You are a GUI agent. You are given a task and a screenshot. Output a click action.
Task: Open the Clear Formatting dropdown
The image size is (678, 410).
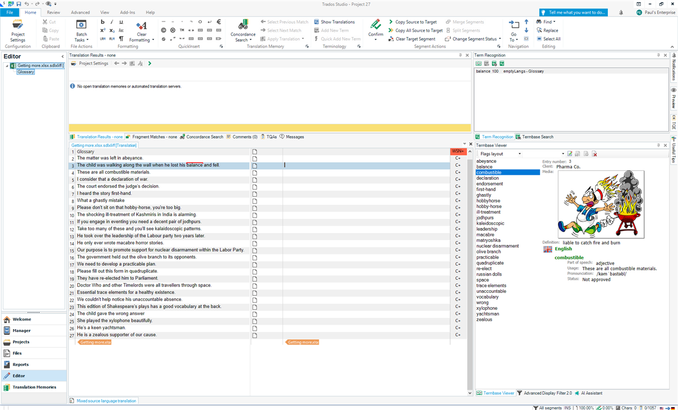click(x=141, y=31)
